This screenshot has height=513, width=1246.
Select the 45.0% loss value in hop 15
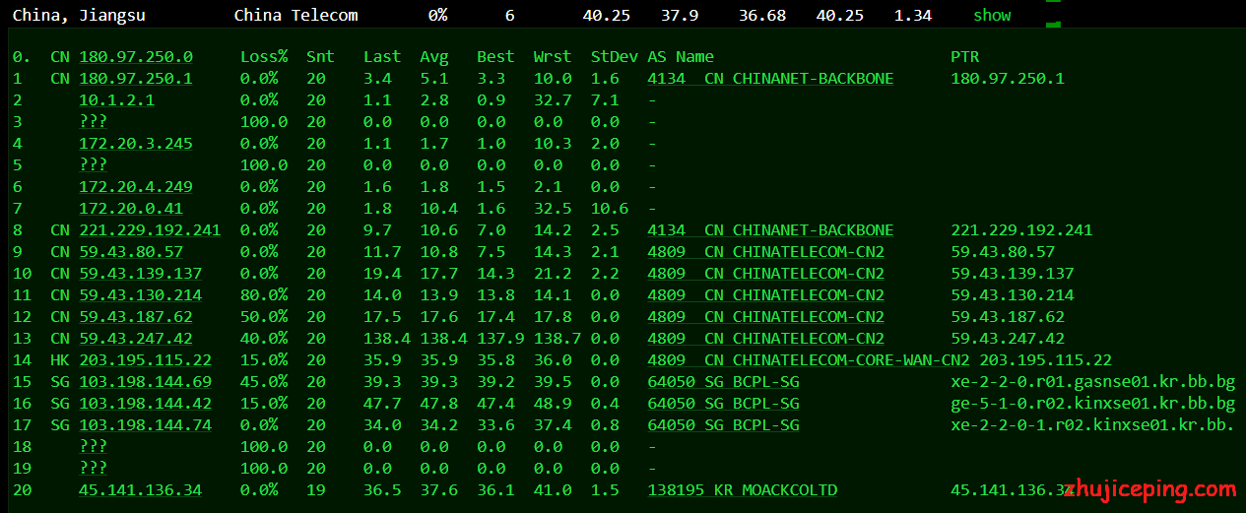click(x=264, y=382)
